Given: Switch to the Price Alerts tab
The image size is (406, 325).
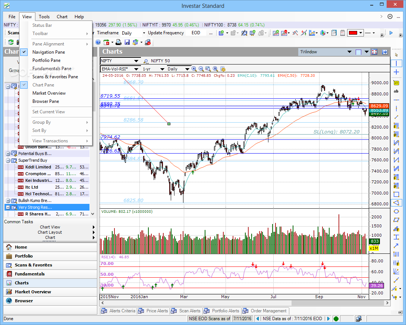Looking at the screenshot, I should coord(154,311).
